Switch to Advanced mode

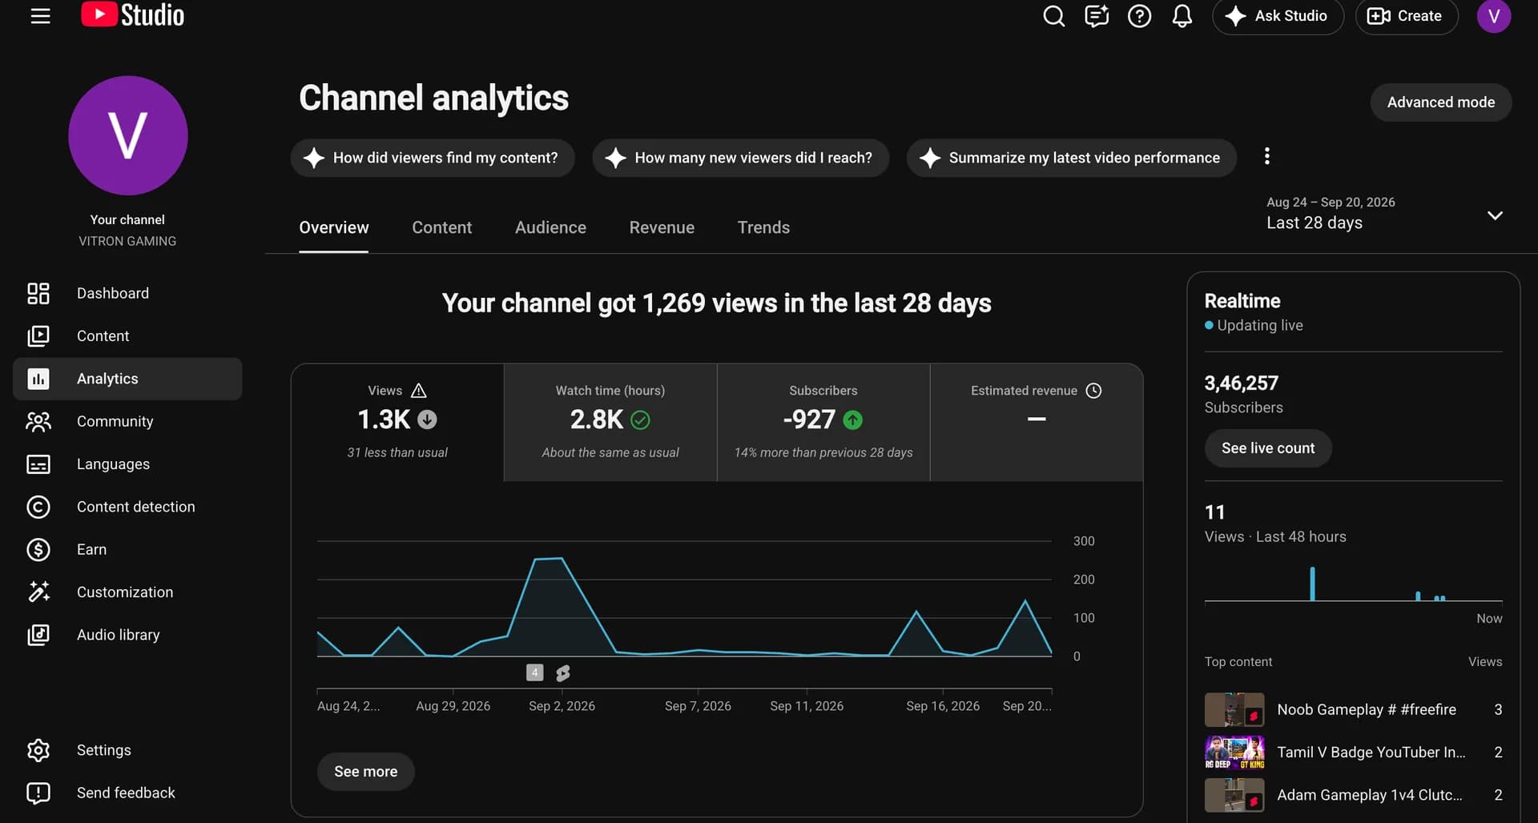1440,102
